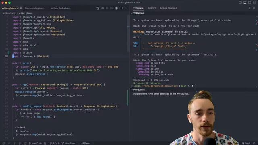Open the http://localhost:8000 link in code

[x=77, y=70]
